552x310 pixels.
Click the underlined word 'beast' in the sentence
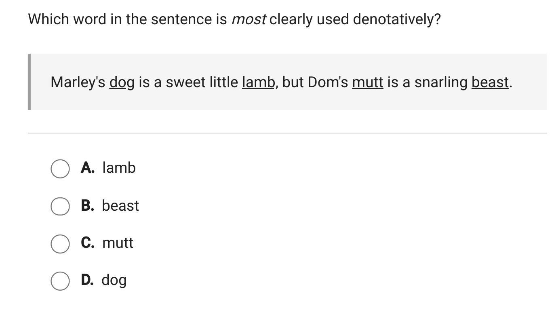click(x=490, y=82)
